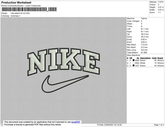This screenshot has height=127, width=165.
Task: Select the Min Stitch value 0.3 mm
Action: 144,47
